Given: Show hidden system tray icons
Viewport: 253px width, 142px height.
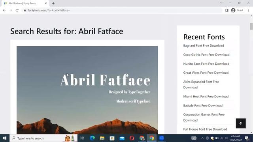Looking at the screenshot, I should pos(202,138).
